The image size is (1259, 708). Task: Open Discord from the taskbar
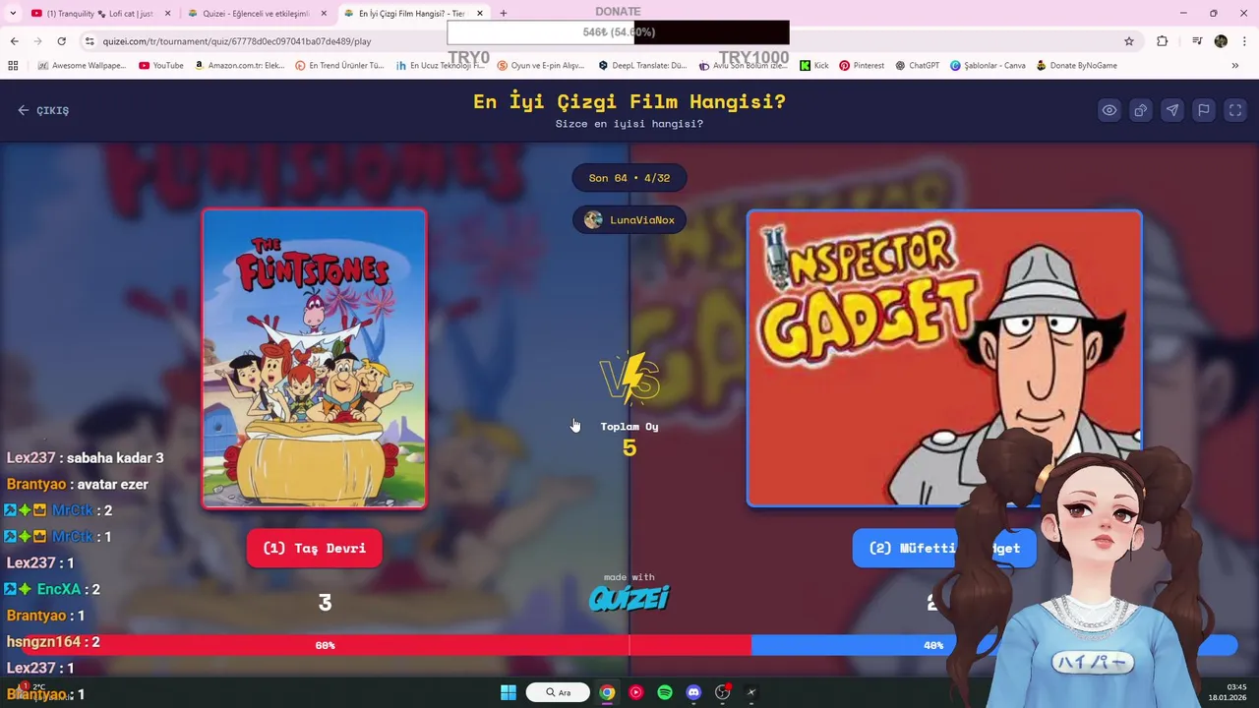693,692
